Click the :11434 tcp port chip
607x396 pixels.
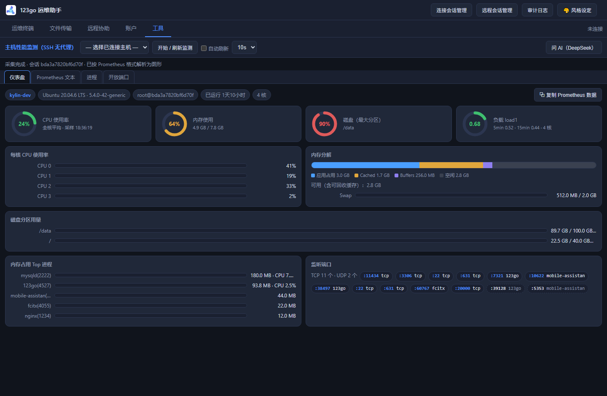[376, 276]
